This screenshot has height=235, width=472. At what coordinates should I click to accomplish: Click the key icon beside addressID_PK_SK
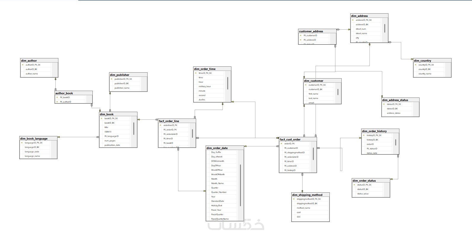coord(353,20)
